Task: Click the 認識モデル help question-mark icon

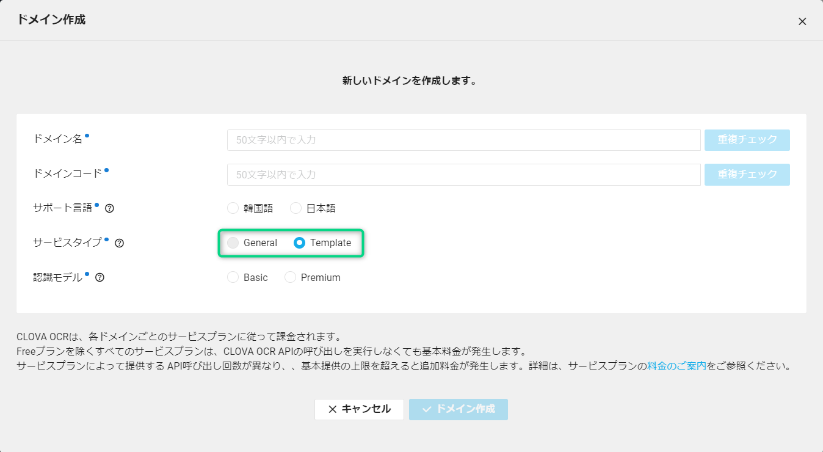Action: (x=100, y=277)
